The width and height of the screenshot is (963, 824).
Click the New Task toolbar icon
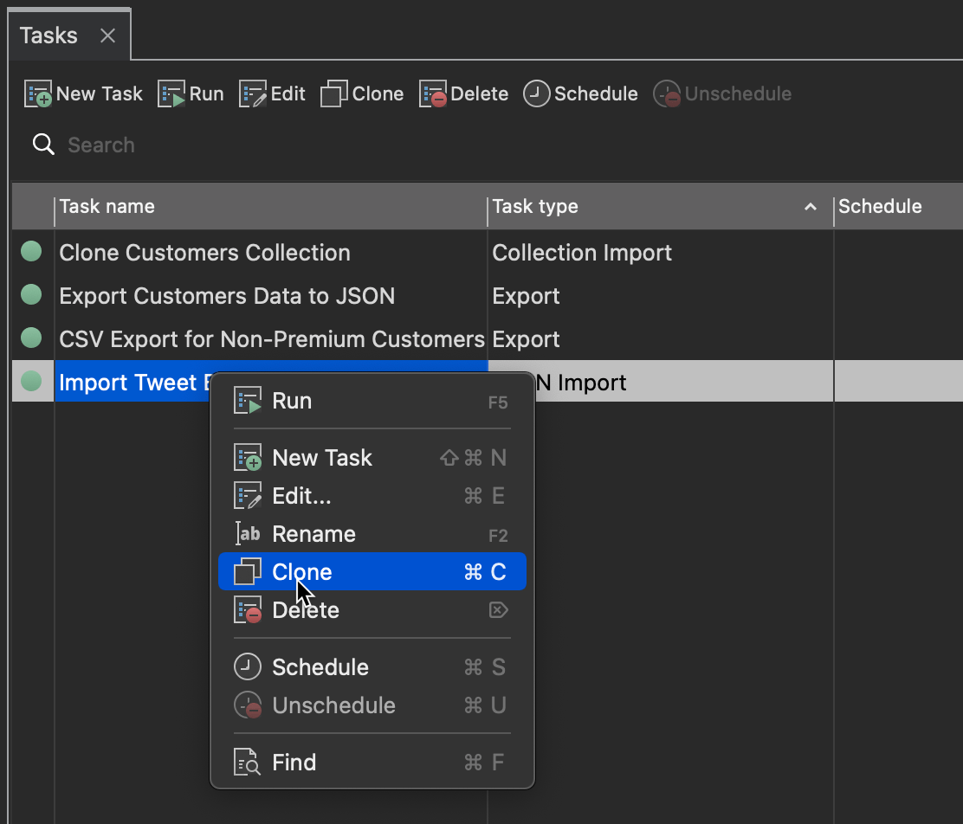38,93
